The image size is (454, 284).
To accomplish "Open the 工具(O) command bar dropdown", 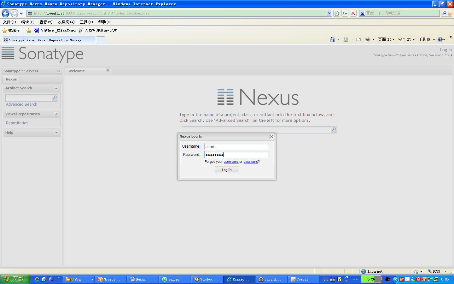I will pos(427,39).
